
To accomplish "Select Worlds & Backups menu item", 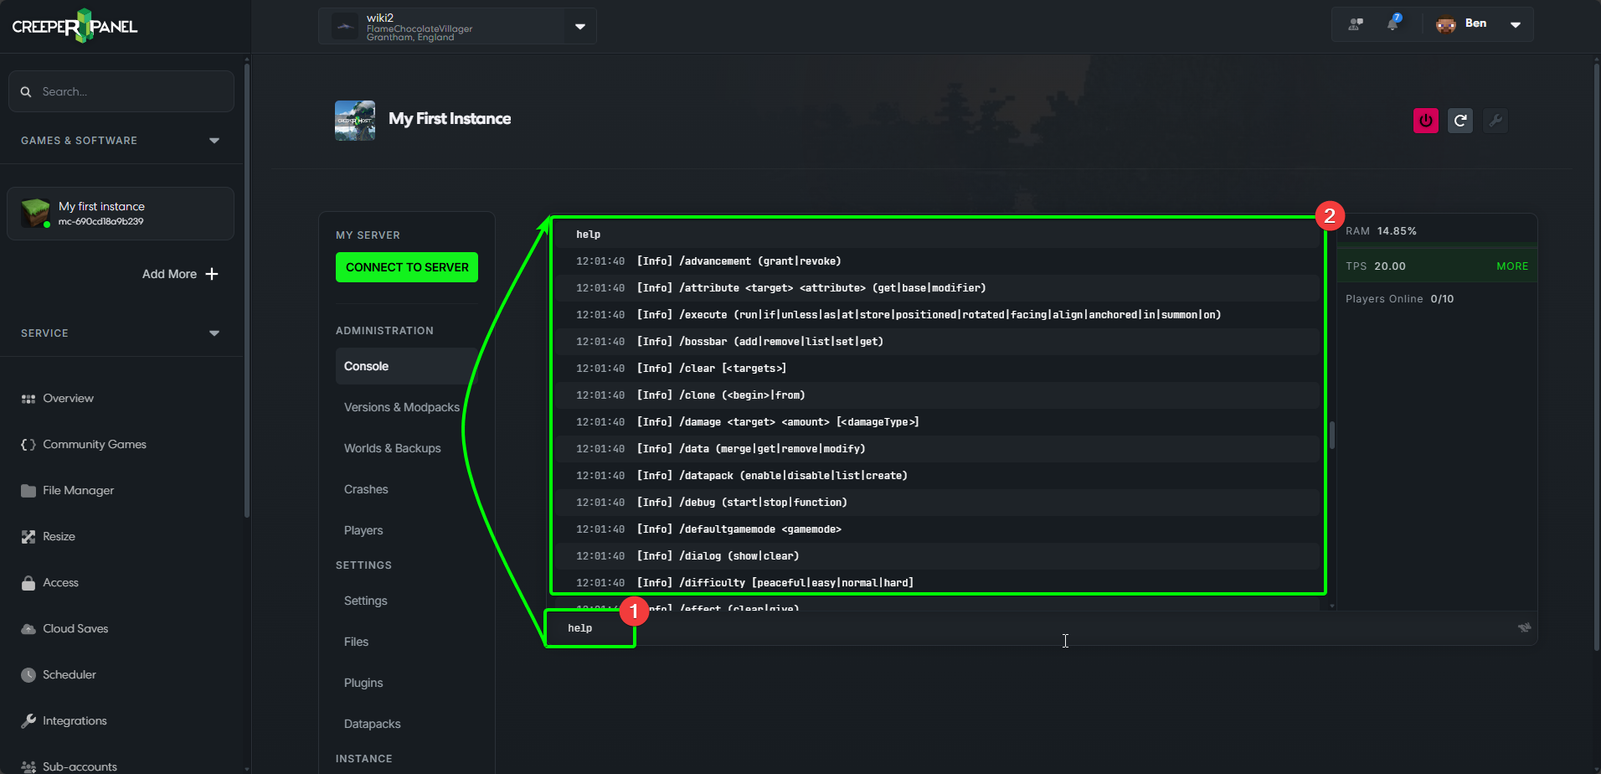I will [392, 448].
